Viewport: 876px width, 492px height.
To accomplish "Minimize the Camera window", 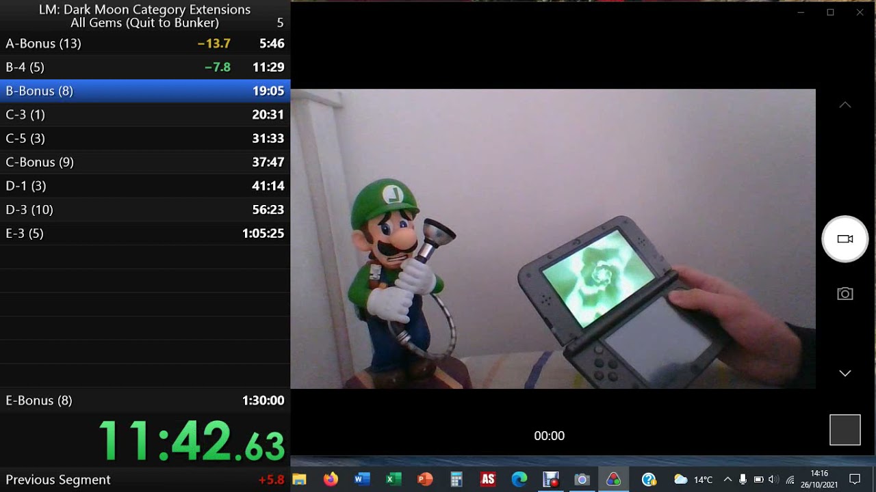I will click(x=801, y=12).
